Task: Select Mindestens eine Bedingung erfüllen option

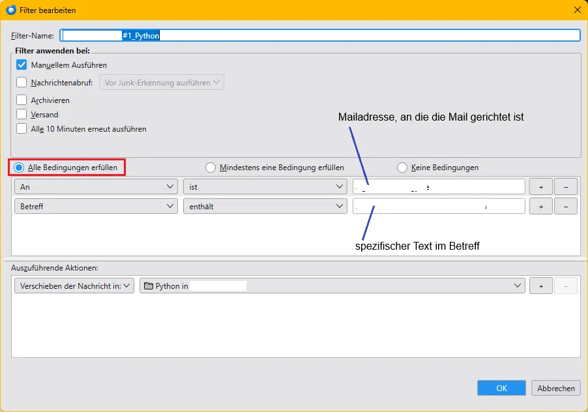Action: [211, 167]
